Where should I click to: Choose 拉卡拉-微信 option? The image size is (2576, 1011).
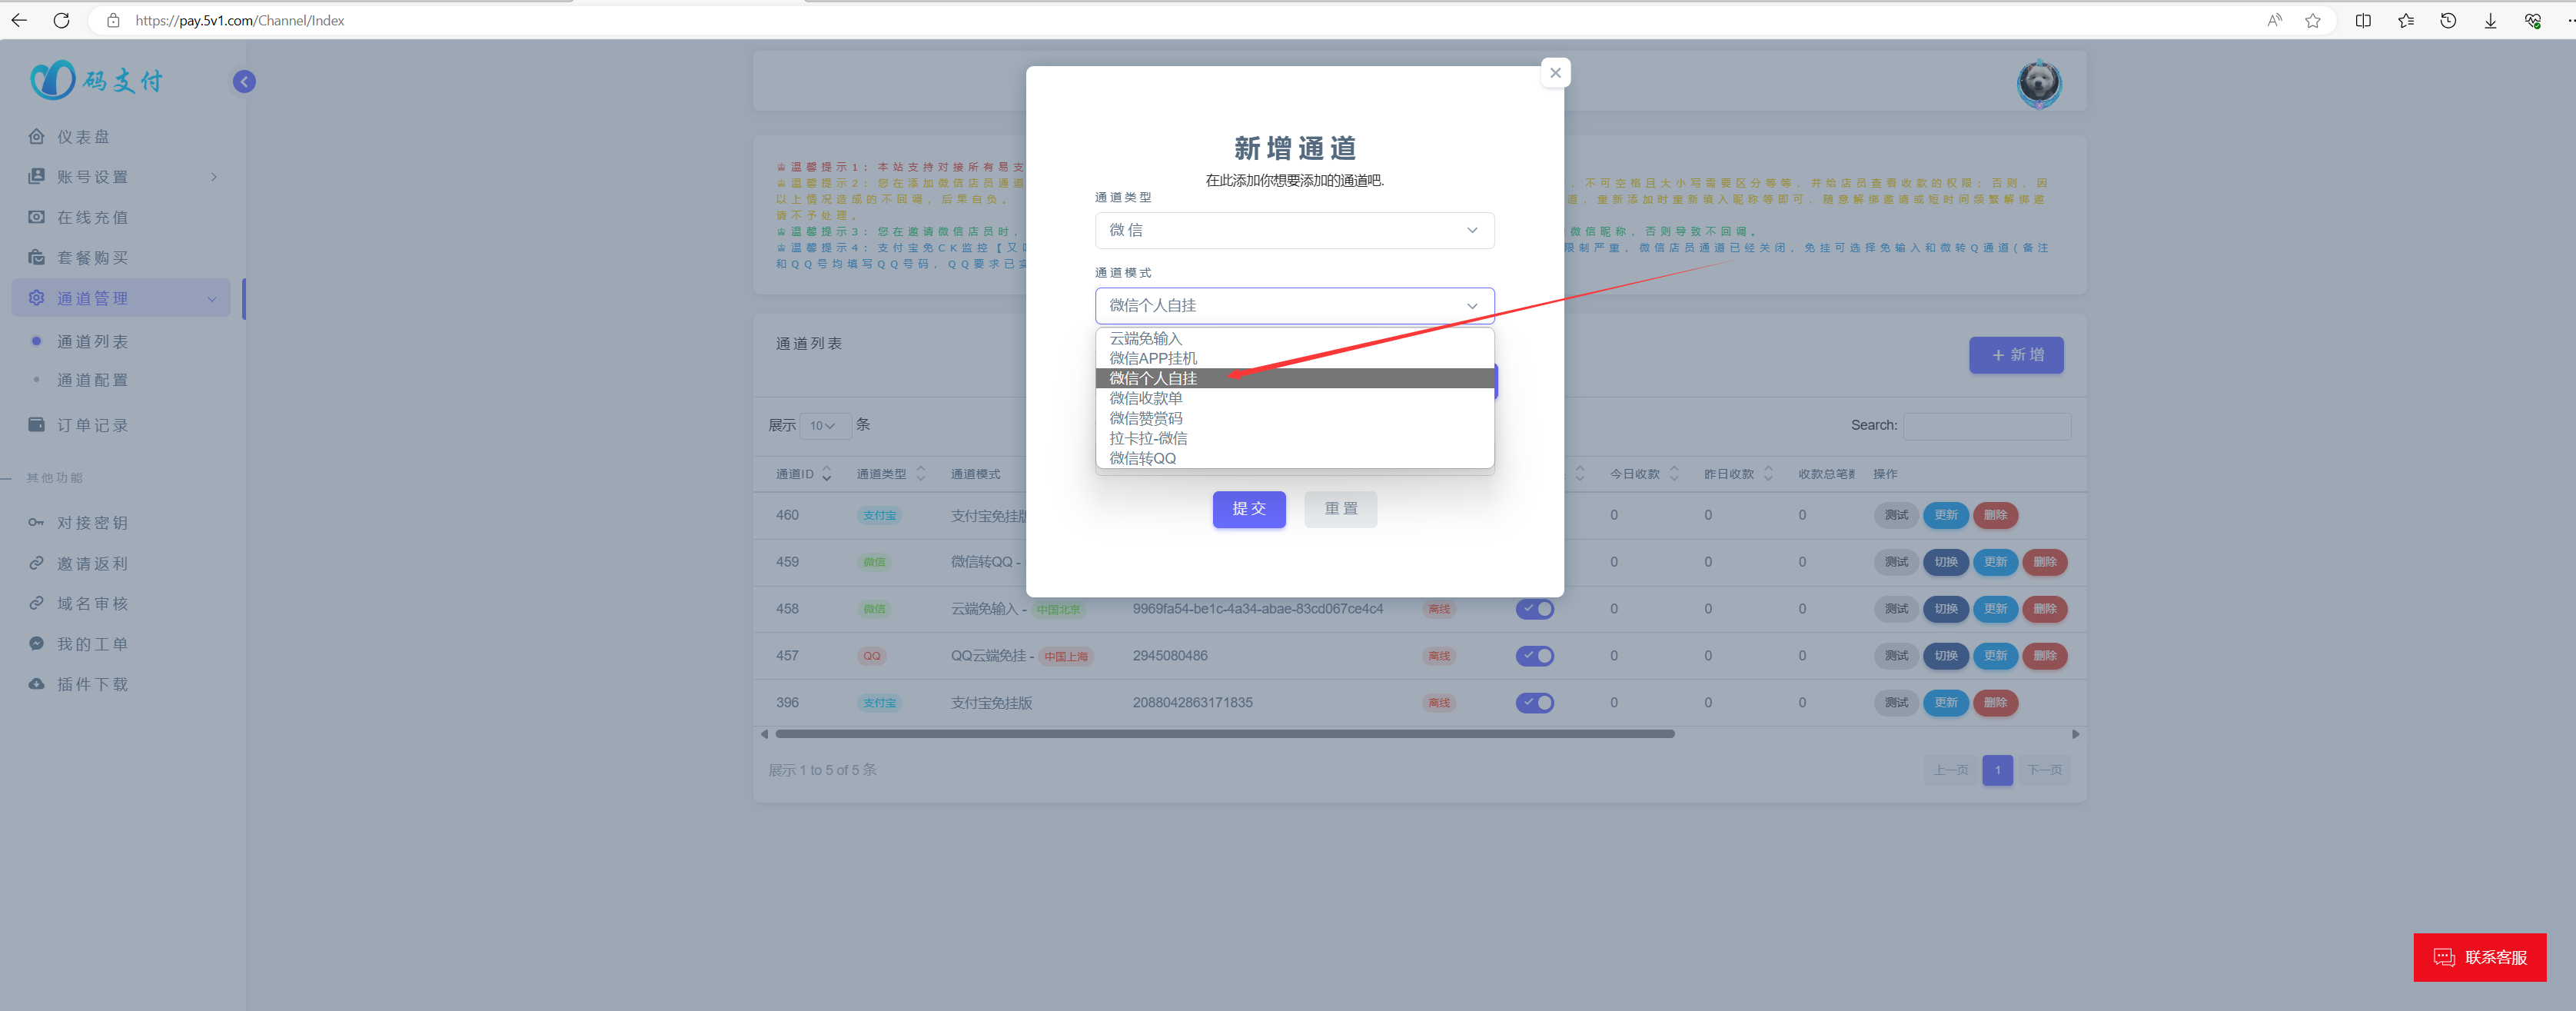1294,438
